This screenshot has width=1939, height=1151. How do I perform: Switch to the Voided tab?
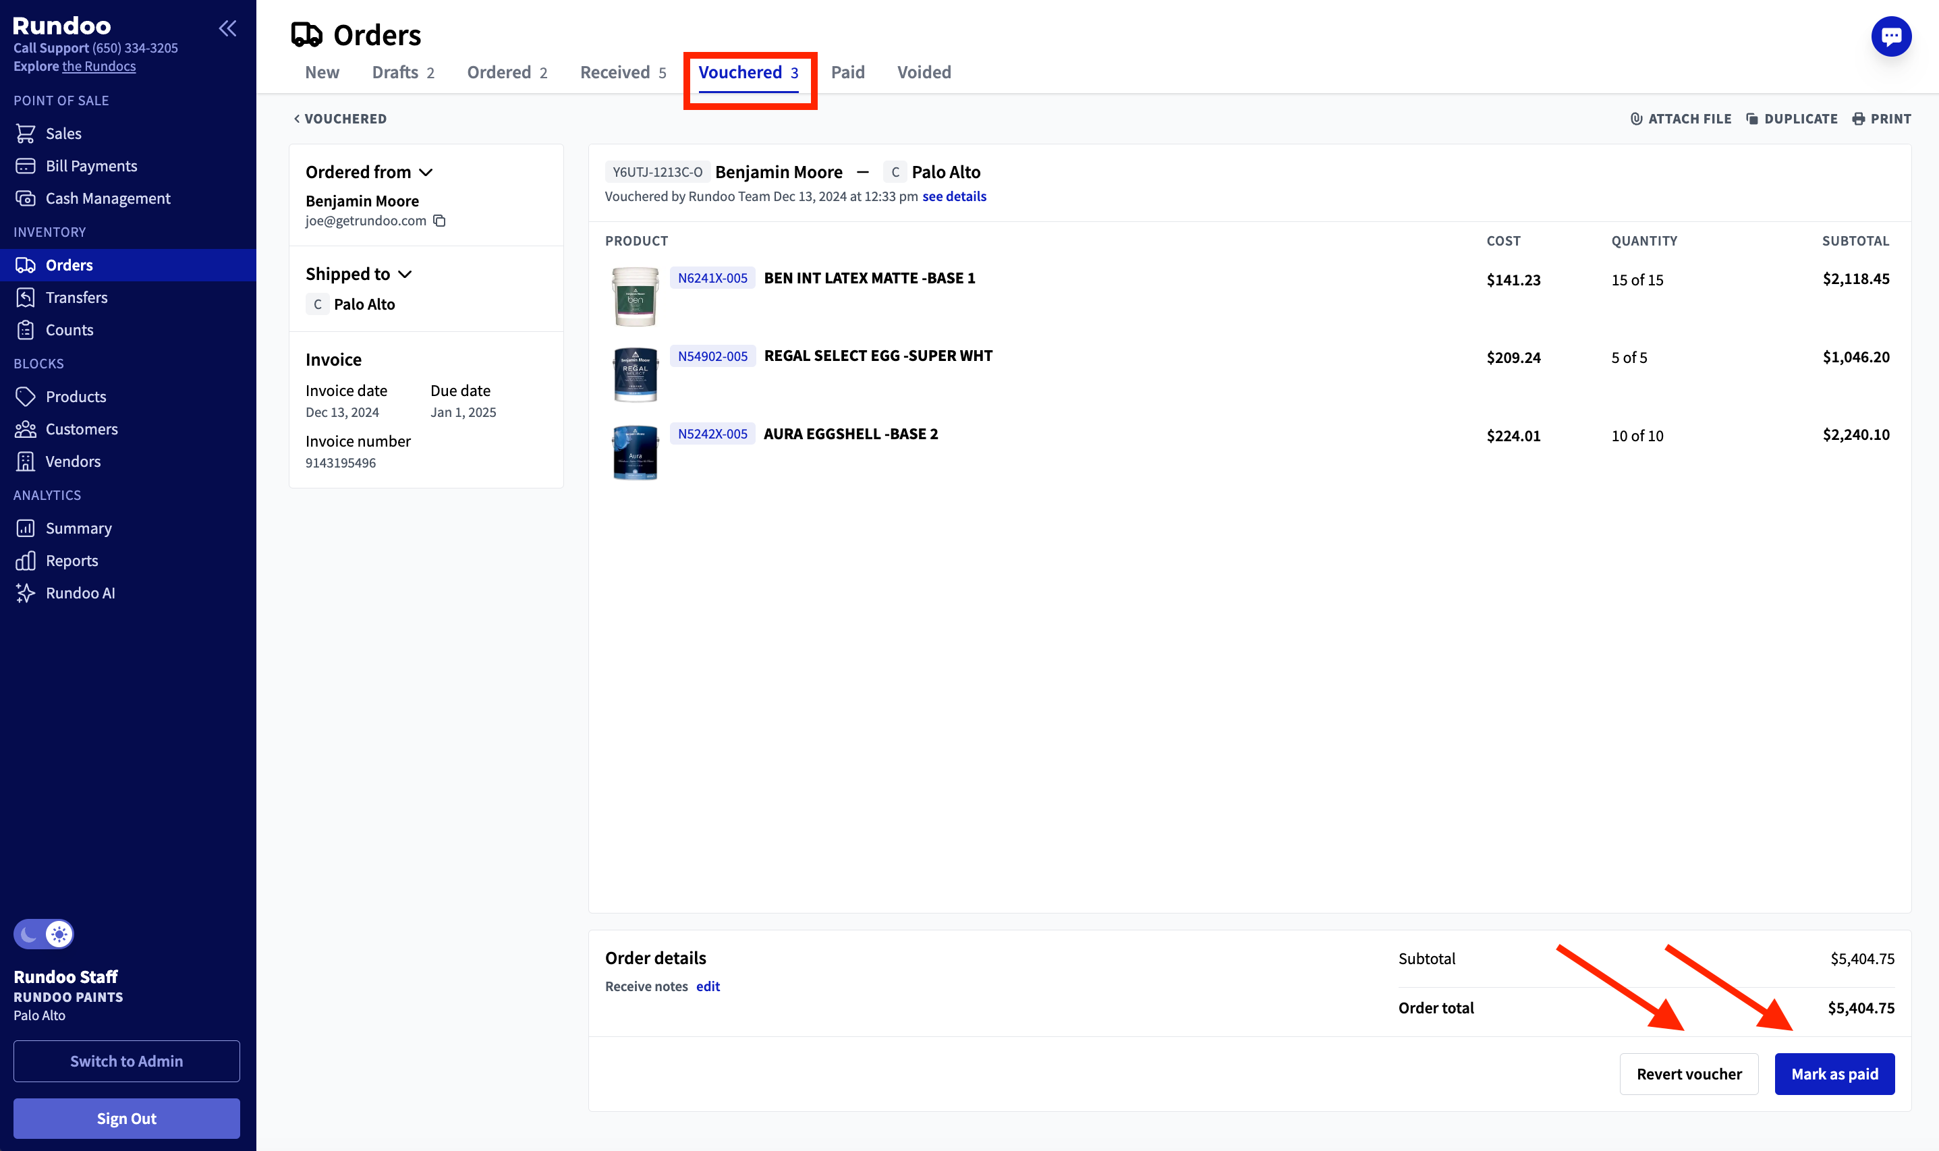tap(924, 72)
